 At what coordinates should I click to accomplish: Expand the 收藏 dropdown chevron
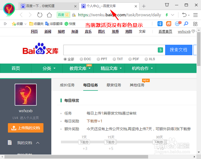point(25,24)
